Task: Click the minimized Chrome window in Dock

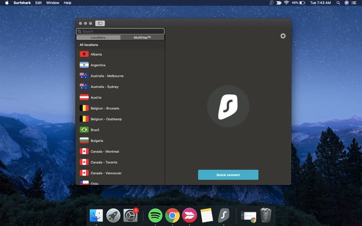Action: click(x=248, y=217)
